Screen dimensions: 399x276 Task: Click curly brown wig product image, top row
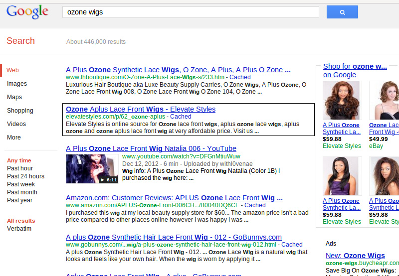pos(342,101)
